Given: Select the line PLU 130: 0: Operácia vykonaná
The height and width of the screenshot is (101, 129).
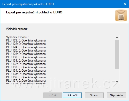Looking at the screenshot, I should click(x=26, y=57).
